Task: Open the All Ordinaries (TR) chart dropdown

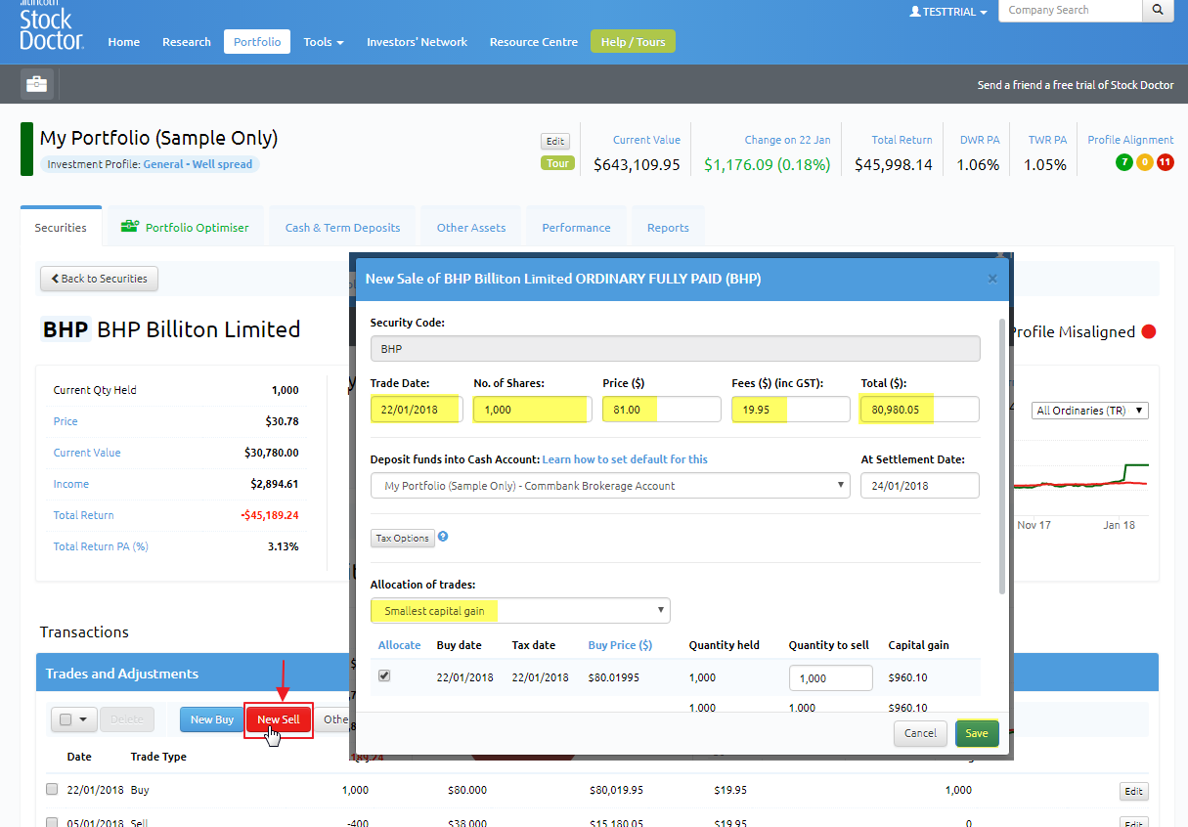Action: point(1090,411)
